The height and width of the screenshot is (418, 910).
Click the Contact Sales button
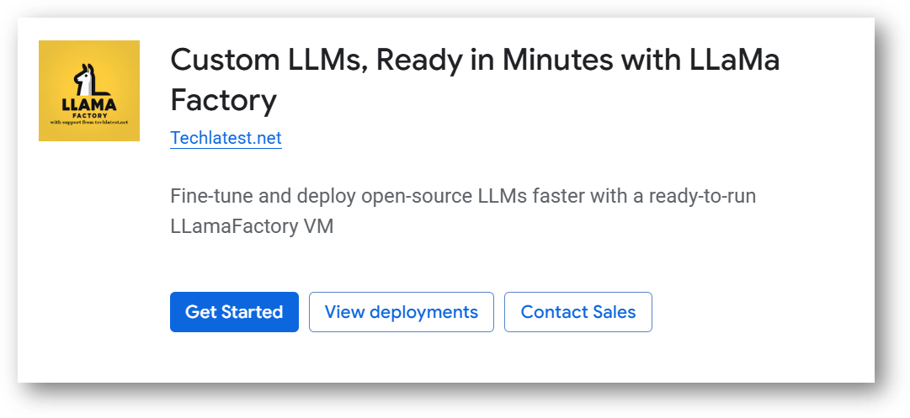tap(577, 312)
